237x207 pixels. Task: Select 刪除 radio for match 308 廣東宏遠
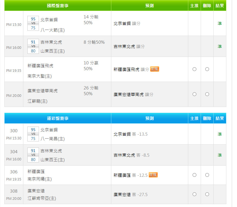[x=207, y=194]
